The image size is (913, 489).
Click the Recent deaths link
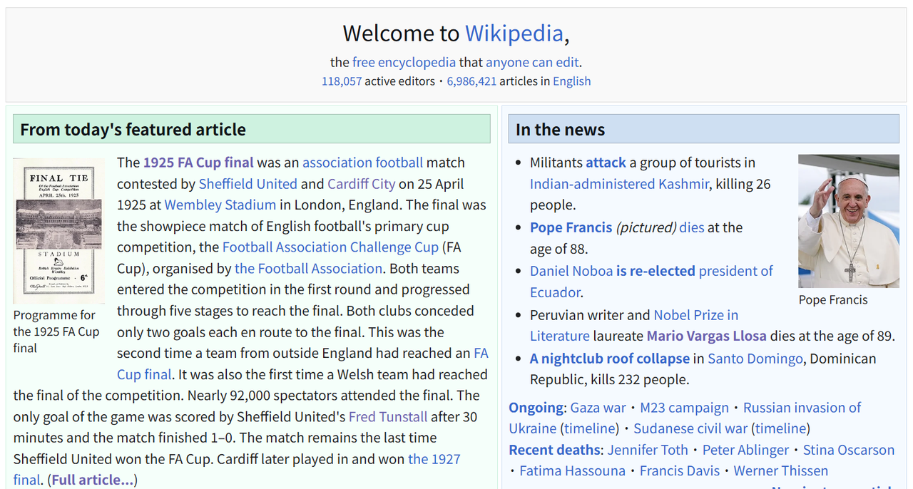(554, 450)
